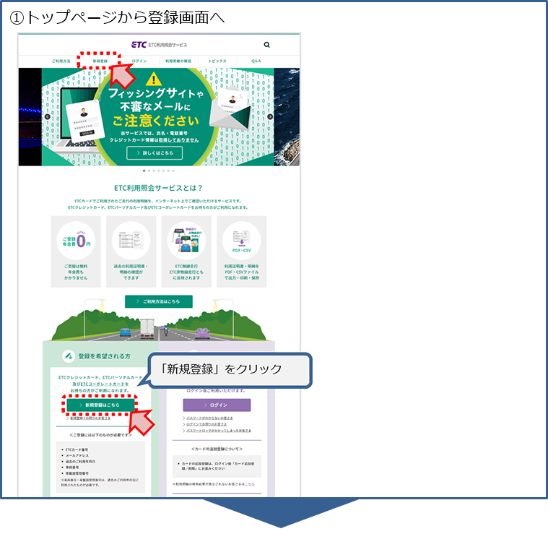Viewport: 548px width, 534px height.
Task: Open パスワードがわからないお客さま link
Action: point(209,418)
